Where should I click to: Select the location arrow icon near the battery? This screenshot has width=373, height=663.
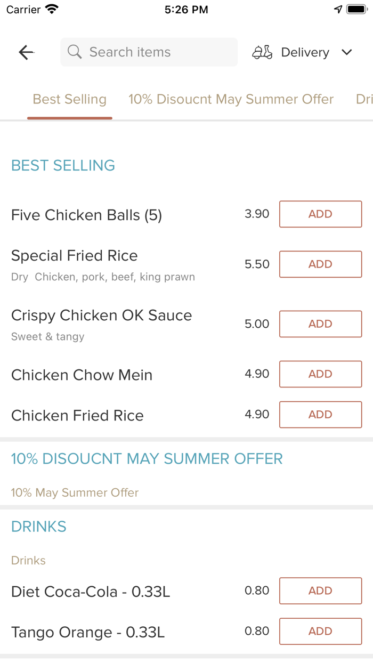tap(336, 9)
